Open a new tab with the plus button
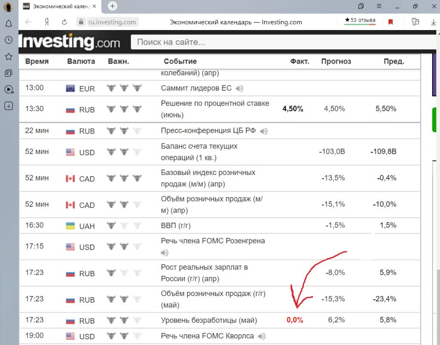Viewport: 440px width, 345px height. (112, 6)
